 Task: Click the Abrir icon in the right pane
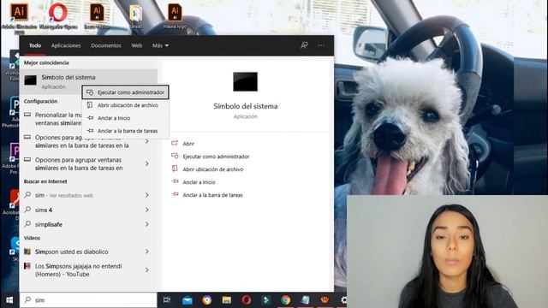coord(175,143)
